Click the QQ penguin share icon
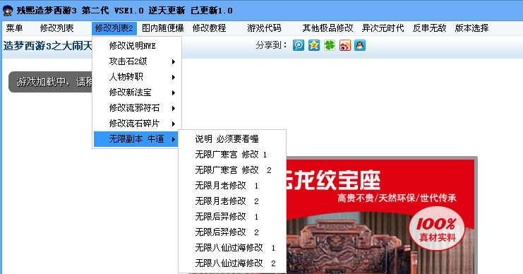The width and height of the screenshot is (523, 274). (360, 45)
